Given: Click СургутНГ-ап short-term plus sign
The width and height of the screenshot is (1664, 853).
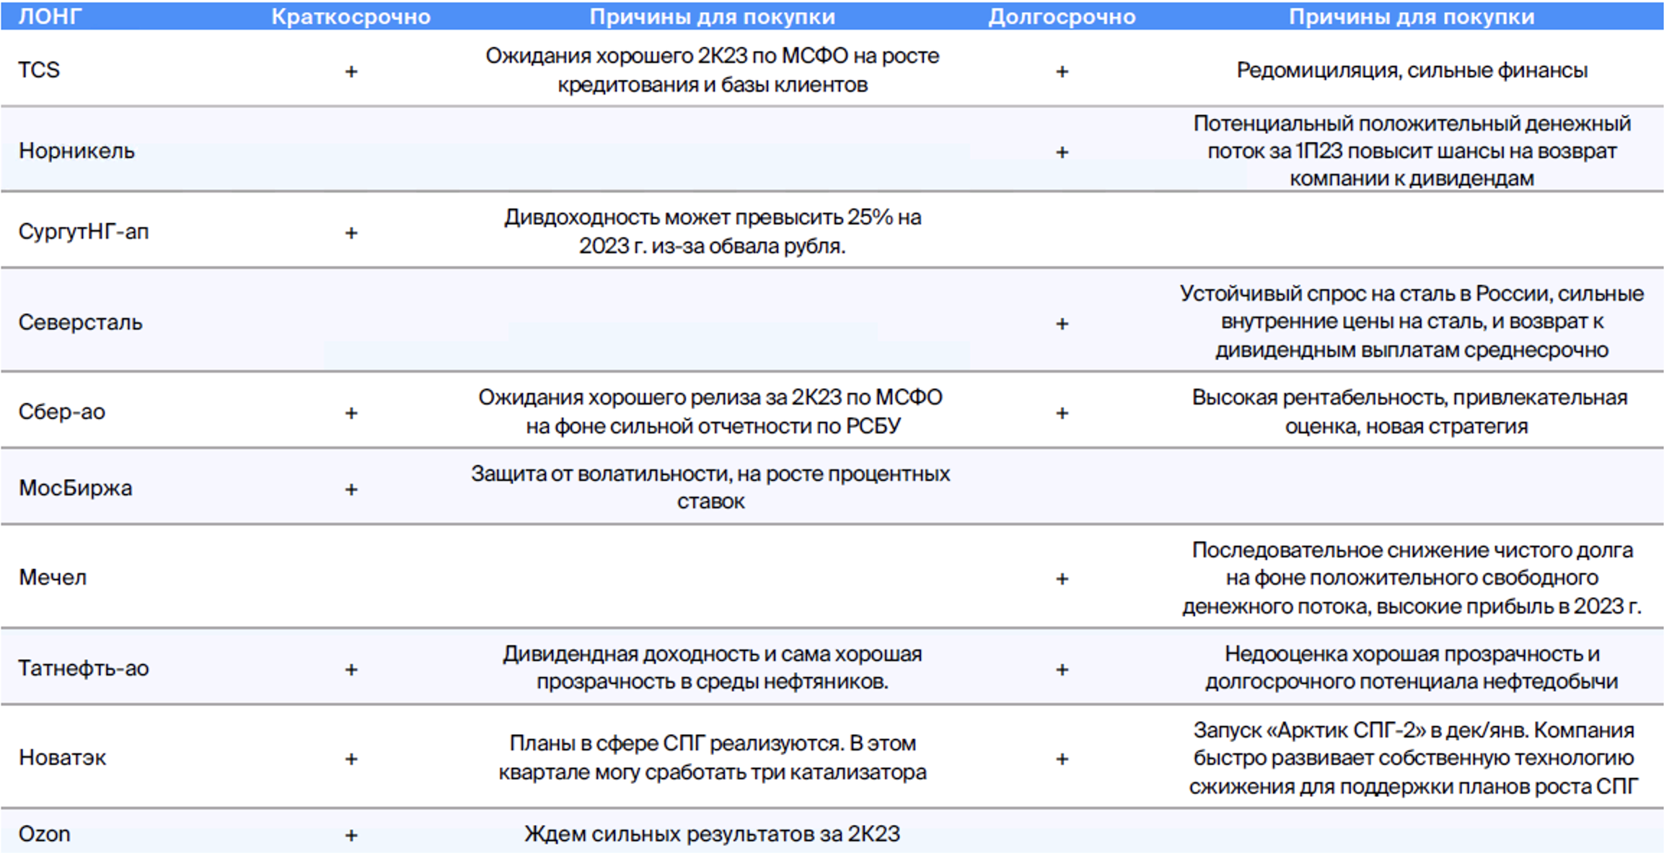Looking at the screenshot, I should click(351, 233).
